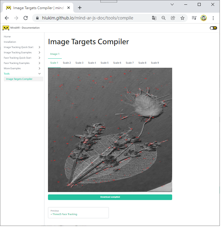Click the browser forward arrow
The image size is (221, 228).
(x=16, y=18)
